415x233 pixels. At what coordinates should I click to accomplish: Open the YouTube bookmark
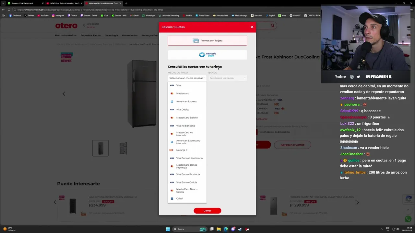click(x=43, y=16)
